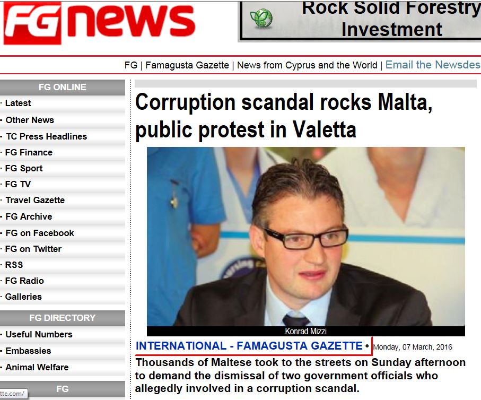The width and height of the screenshot is (481, 400).
Task: Open the Latest menu item
Action: tap(18, 103)
